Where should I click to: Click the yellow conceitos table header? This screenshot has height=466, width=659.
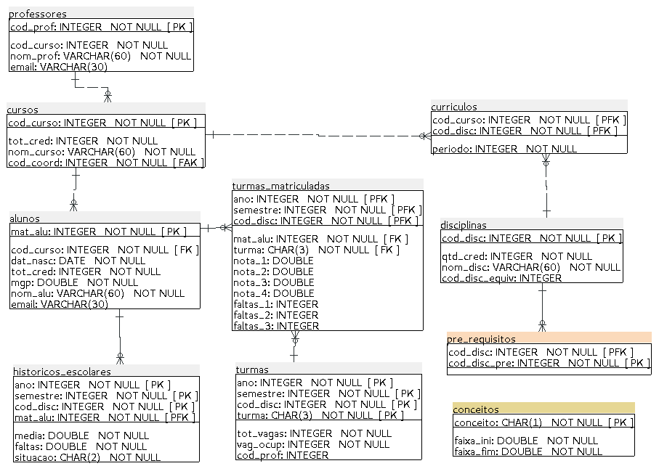pos(476,409)
